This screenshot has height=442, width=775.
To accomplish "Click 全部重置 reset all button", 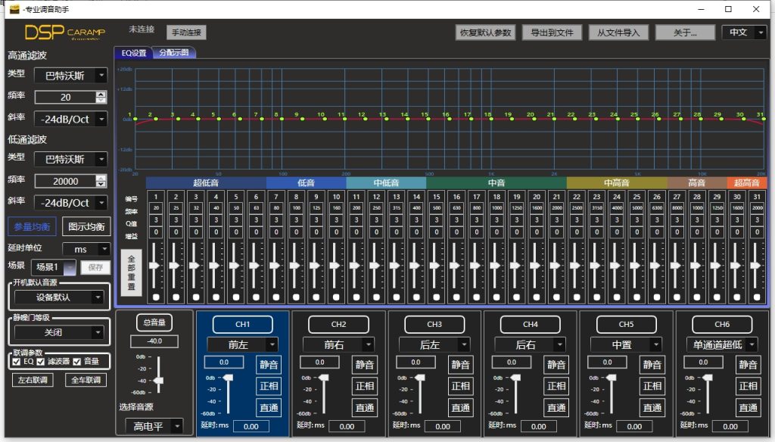I will (x=132, y=272).
